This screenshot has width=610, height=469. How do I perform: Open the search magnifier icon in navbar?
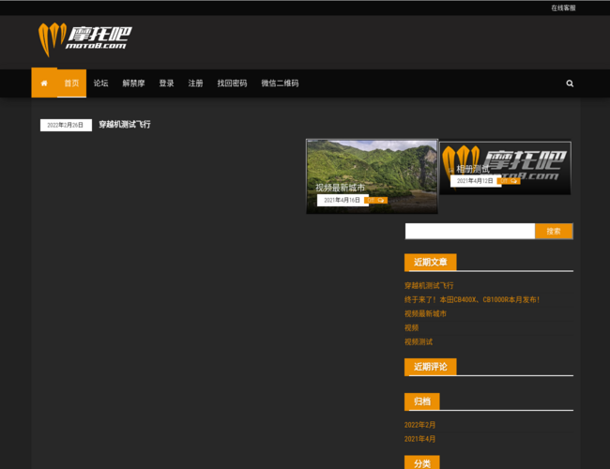pyautogui.click(x=570, y=83)
